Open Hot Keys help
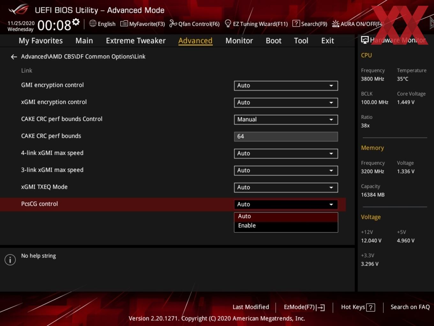The height and width of the screenshot is (326, 434). click(x=358, y=307)
